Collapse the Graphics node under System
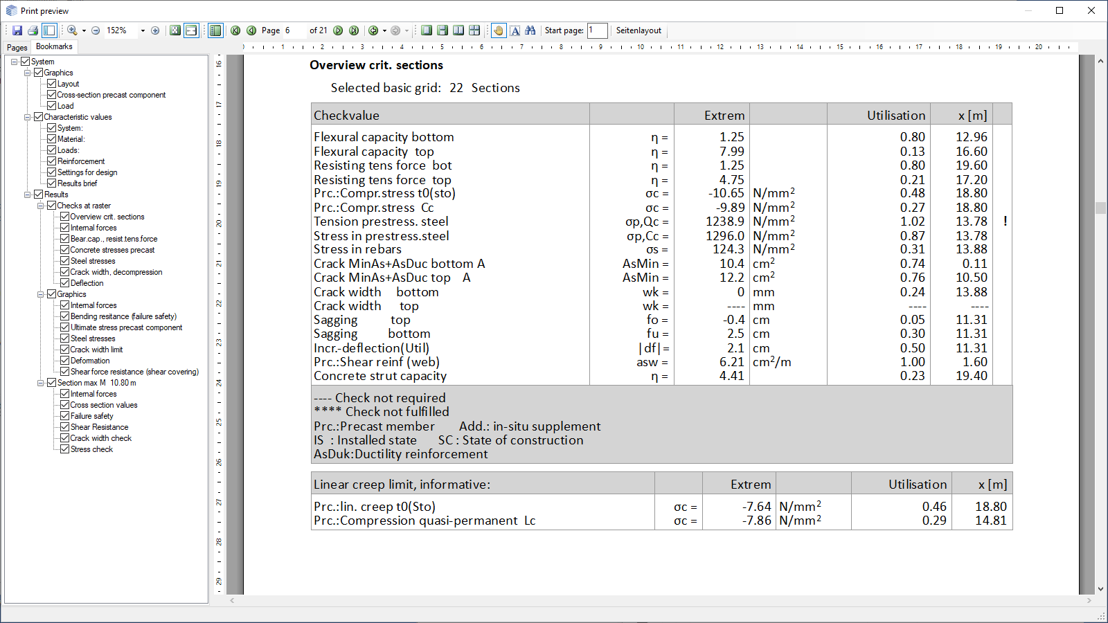This screenshot has height=623, width=1108. pos(28,73)
